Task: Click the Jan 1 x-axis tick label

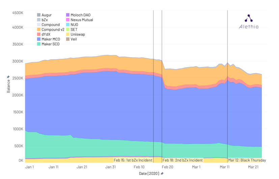Action: point(30,167)
